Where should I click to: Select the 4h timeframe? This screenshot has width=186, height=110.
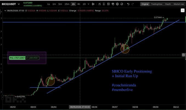pos(79,4)
